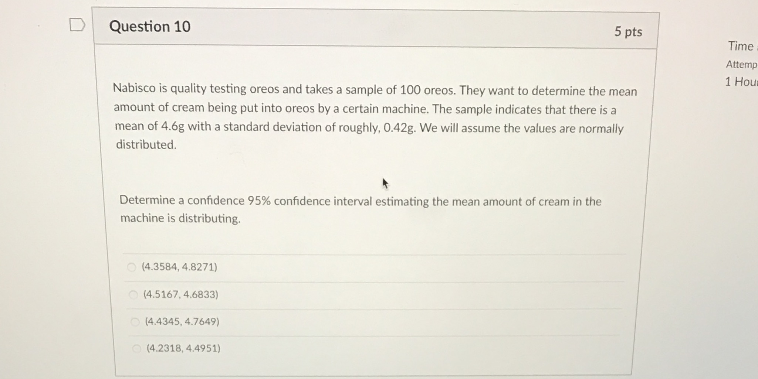Click the Attempt label in the sidebar
This screenshot has width=758, height=379.
point(741,65)
